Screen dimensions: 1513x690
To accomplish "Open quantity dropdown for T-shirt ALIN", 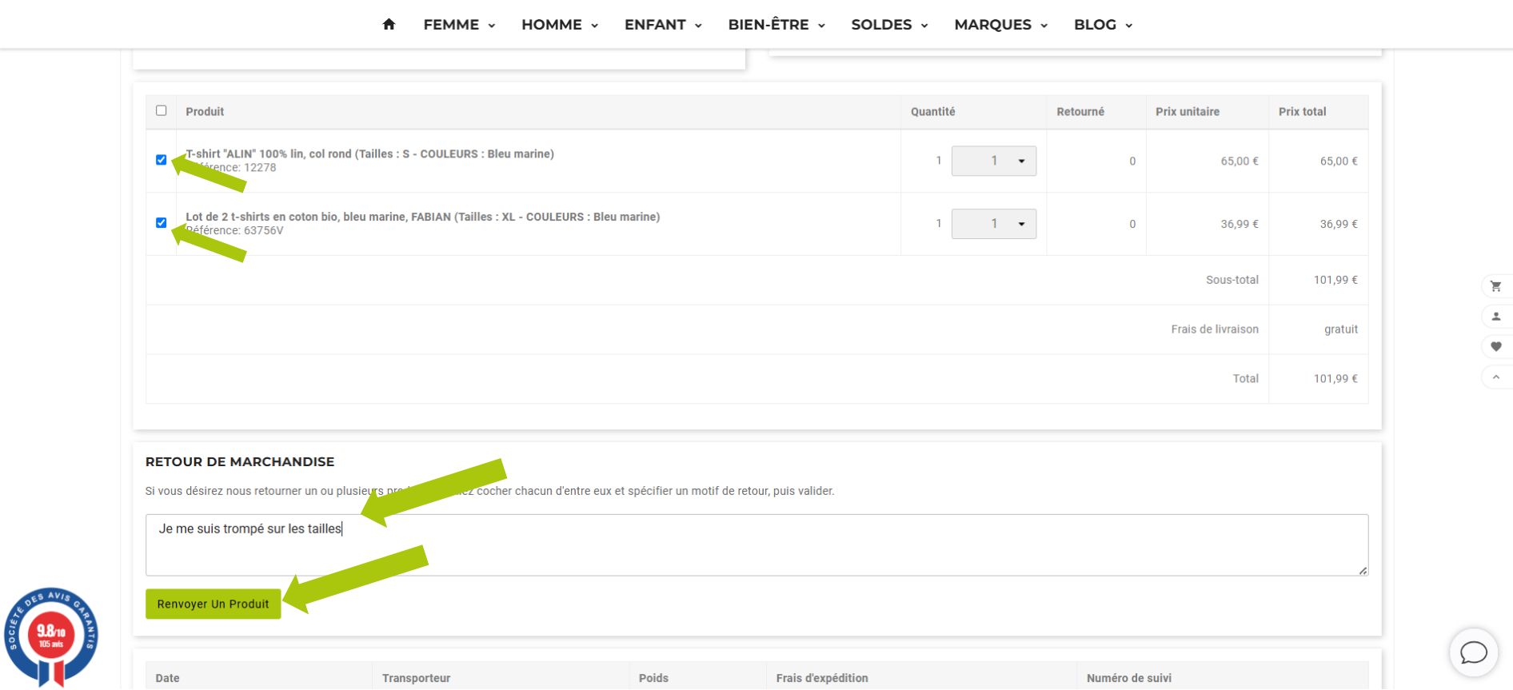I will click(x=994, y=161).
